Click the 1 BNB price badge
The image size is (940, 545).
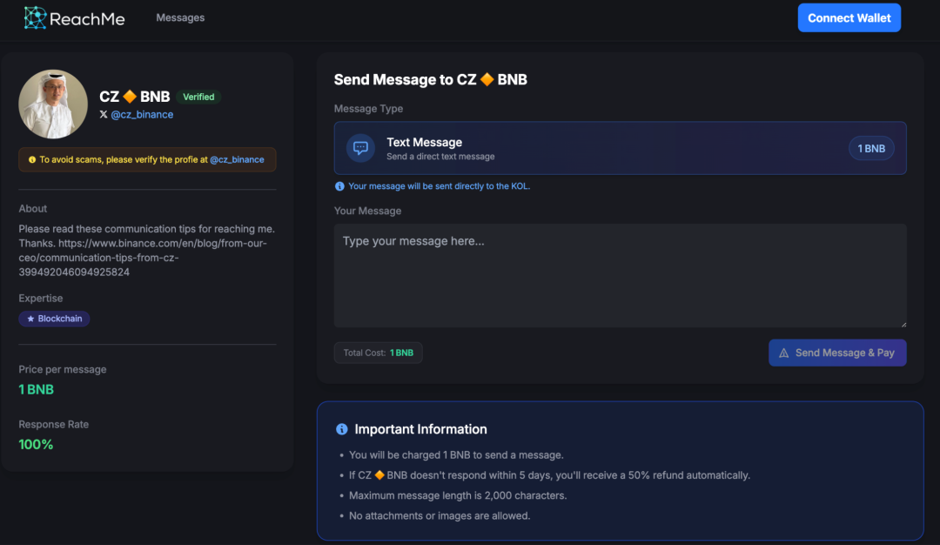tap(870, 149)
